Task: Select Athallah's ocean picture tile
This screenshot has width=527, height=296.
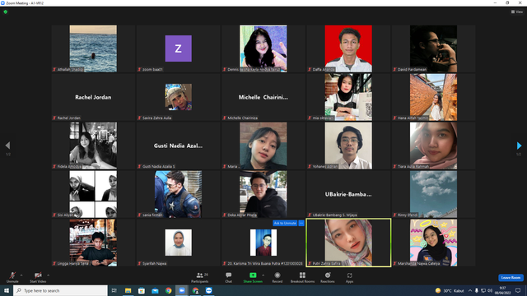Action: [93, 49]
